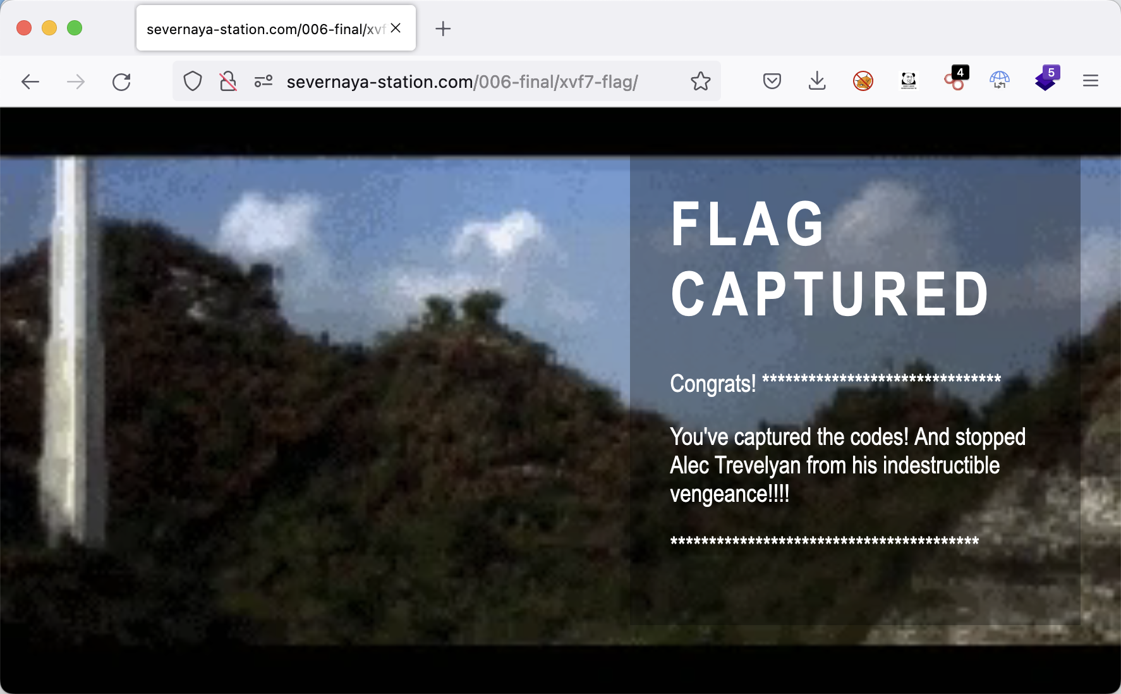Open a new tab with plus button
The image size is (1121, 694).
pyautogui.click(x=443, y=28)
